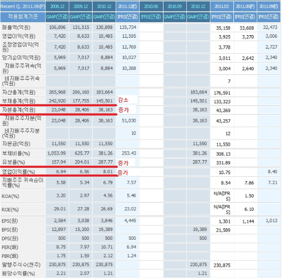Click the 2011.06(P) quarterly column header

coord(245,7)
